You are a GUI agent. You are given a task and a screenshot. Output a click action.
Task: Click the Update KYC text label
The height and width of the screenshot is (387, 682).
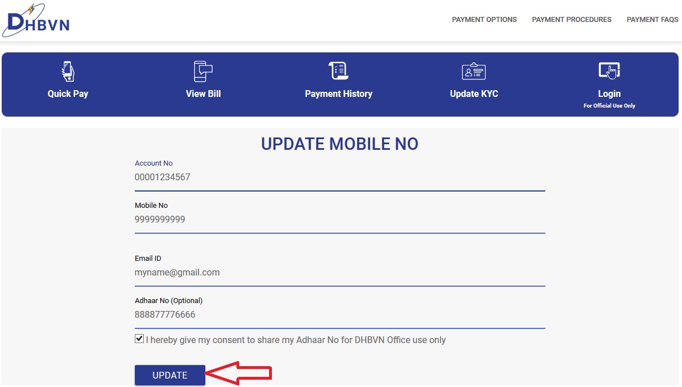474,94
